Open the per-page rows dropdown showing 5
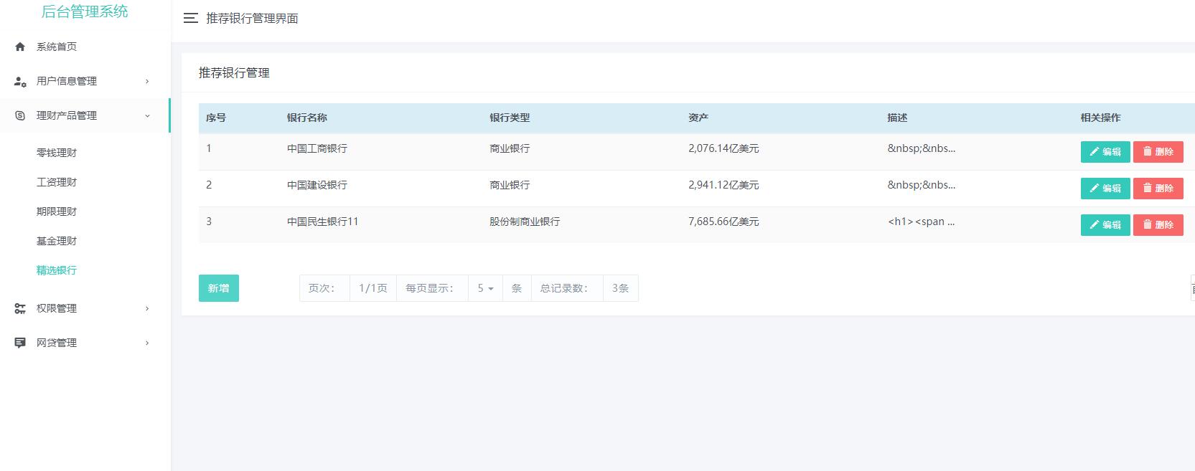The height and width of the screenshot is (471, 1195). click(485, 288)
